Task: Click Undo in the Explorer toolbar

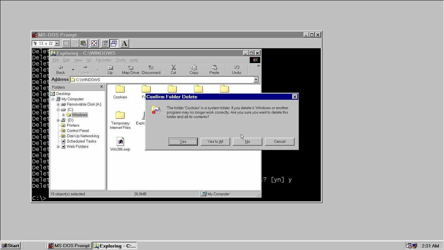Action: pyautogui.click(x=236, y=70)
